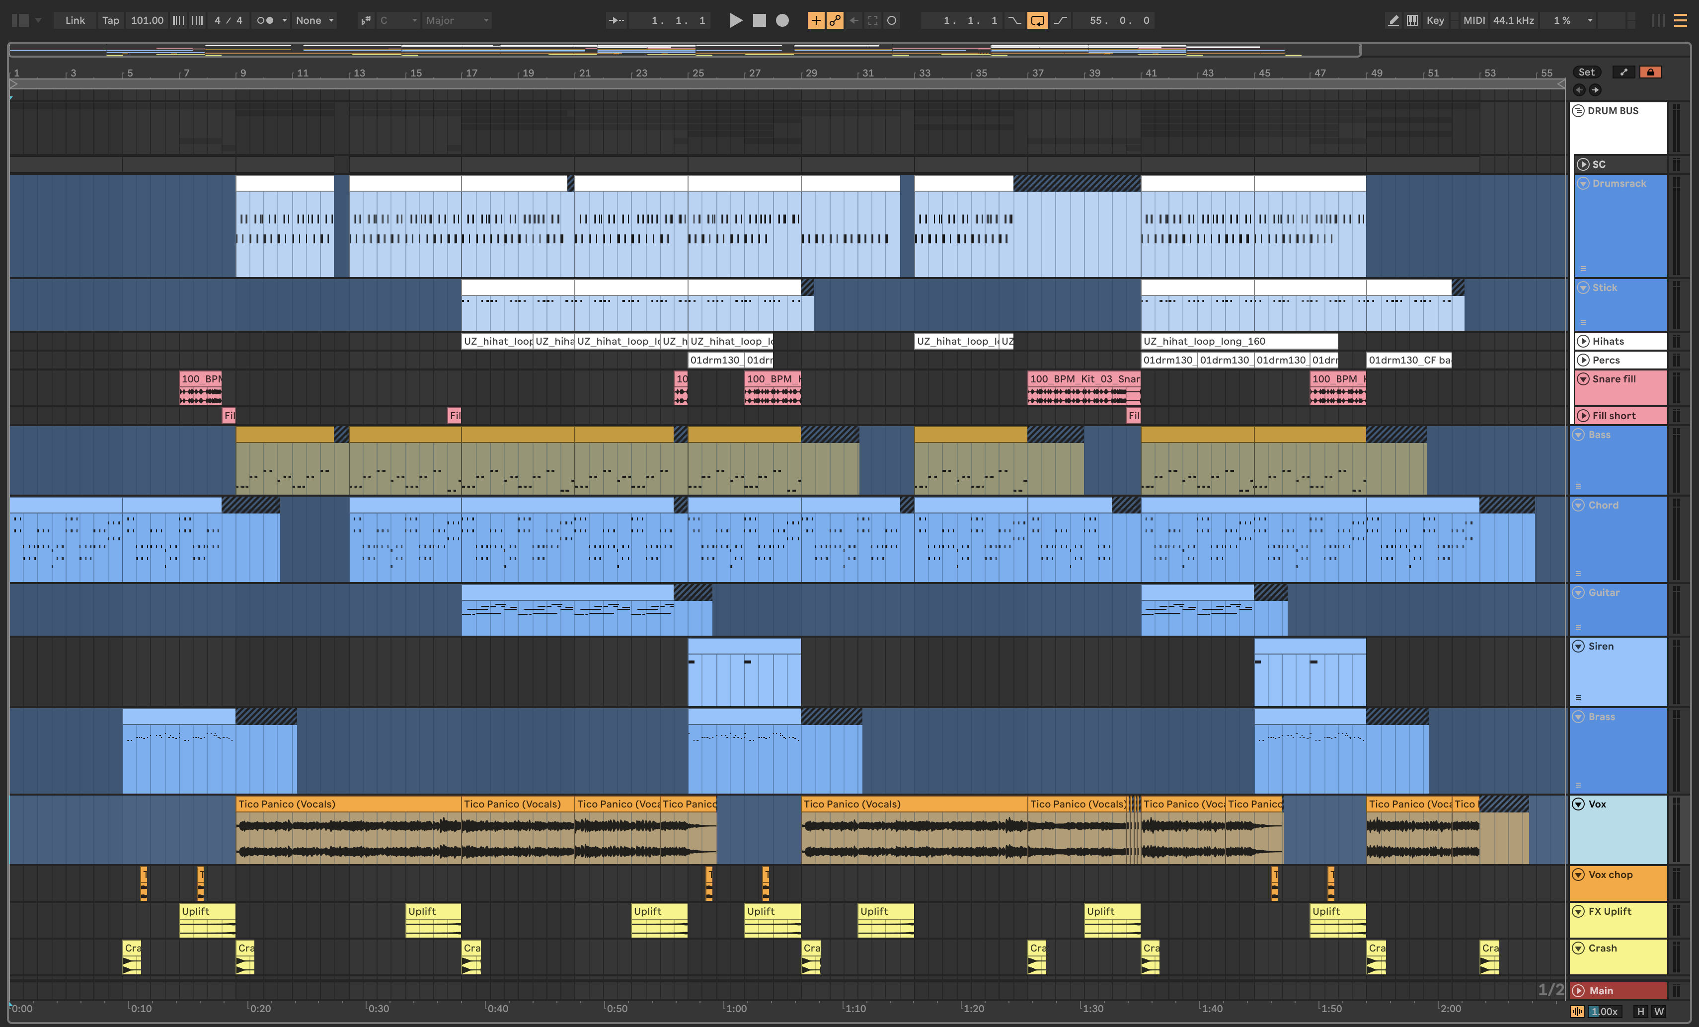Open scale name Major dropdown
1699x1027 pixels.
click(457, 21)
